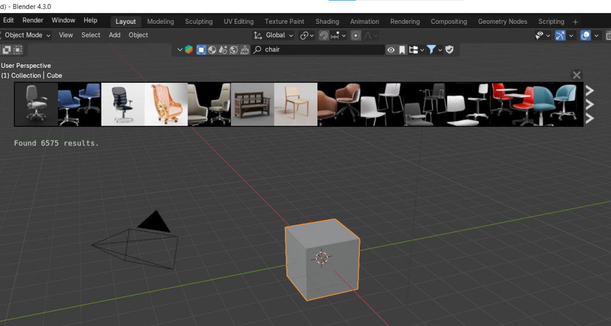The width and height of the screenshot is (611, 326).
Task: Select the Models asset type icon
Action: 201,49
